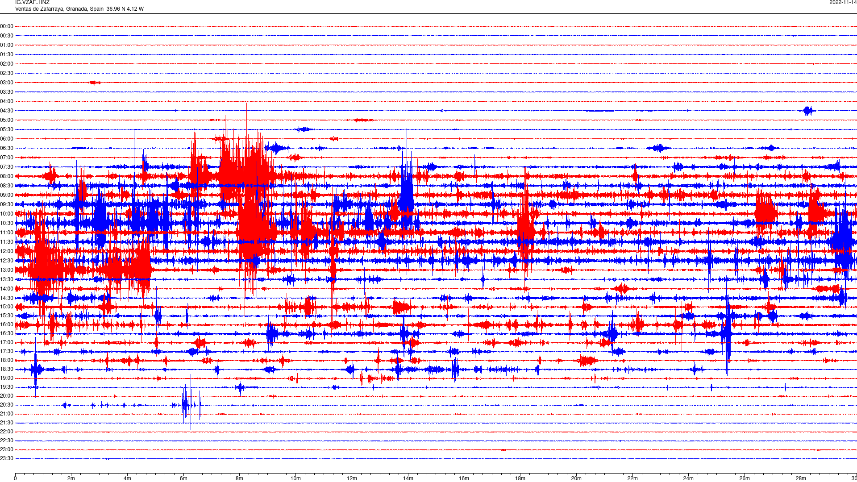Screen dimensions: 857x482
Task: Select the 22:30 time row label
Action: click(7, 440)
